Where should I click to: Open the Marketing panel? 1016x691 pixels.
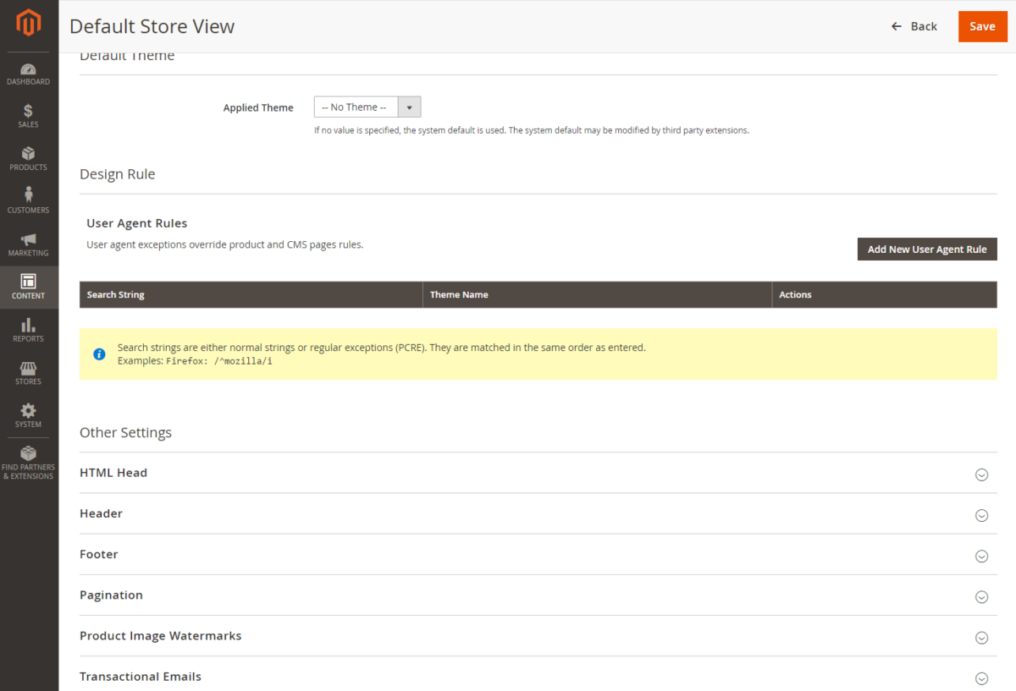coord(28,244)
